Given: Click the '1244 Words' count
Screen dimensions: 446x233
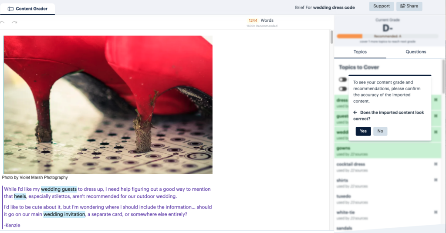Looking at the screenshot, I should [x=261, y=20].
